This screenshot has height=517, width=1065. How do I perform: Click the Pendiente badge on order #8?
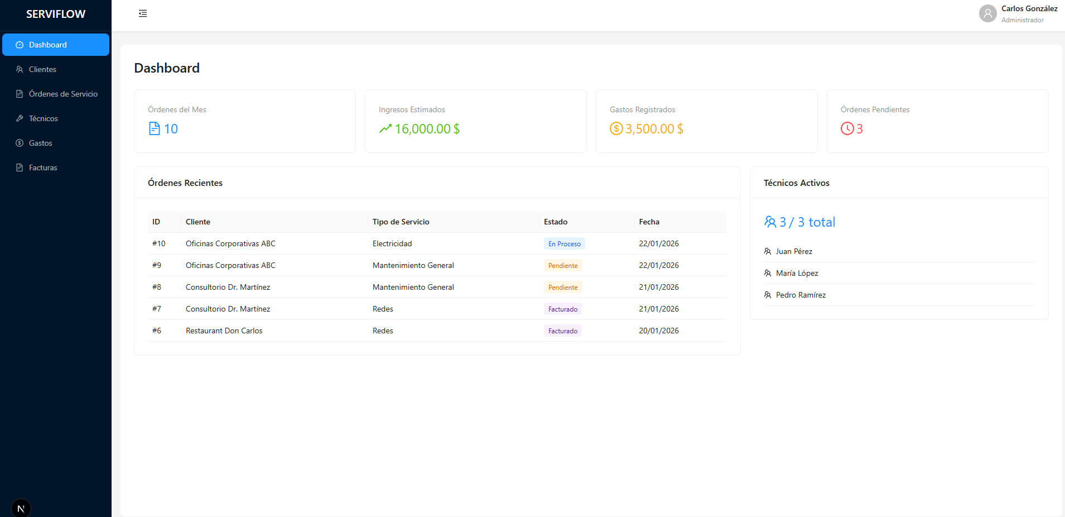(x=562, y=287)
